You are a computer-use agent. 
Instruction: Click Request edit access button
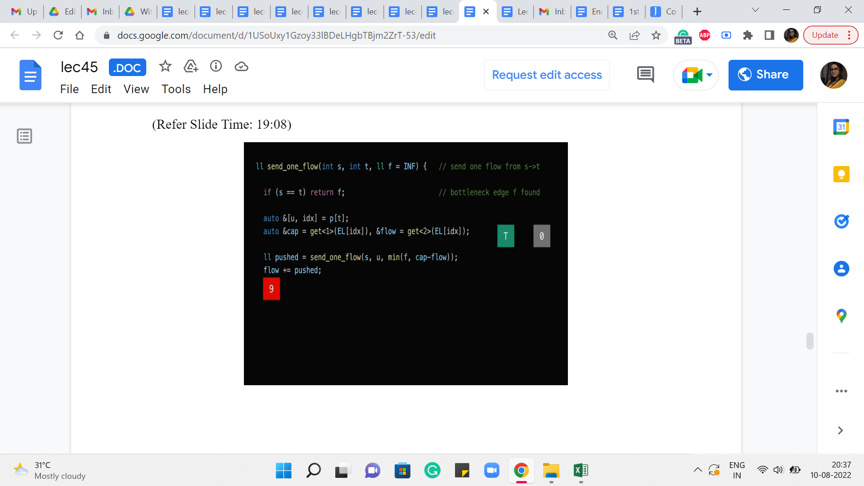point(547,75)
